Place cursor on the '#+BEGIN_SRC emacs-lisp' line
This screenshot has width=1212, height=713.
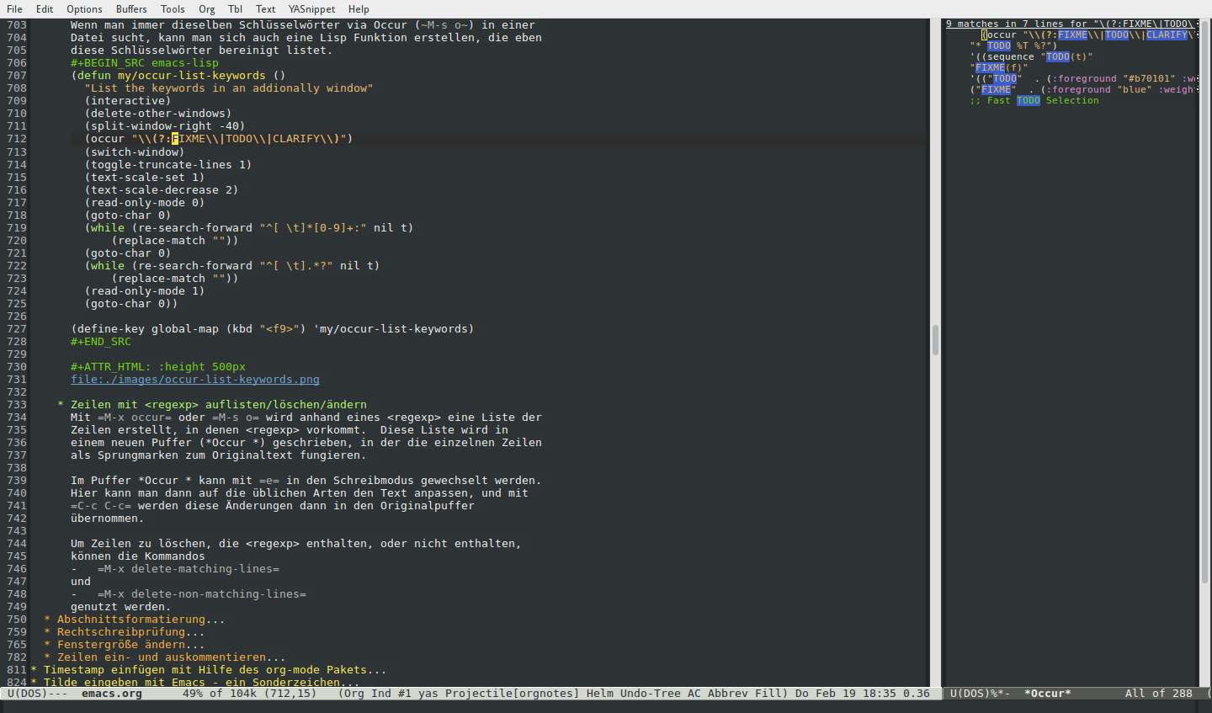[144, 63]
